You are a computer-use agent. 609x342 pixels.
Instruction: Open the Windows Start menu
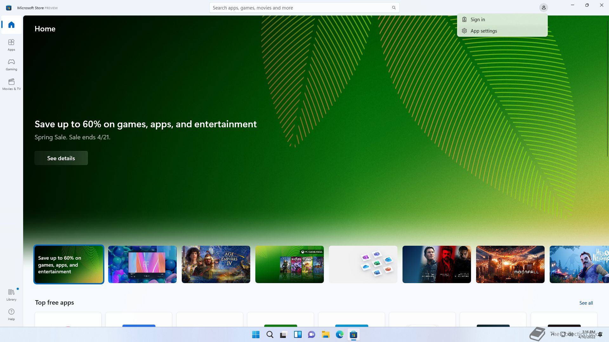click(256, 335)
